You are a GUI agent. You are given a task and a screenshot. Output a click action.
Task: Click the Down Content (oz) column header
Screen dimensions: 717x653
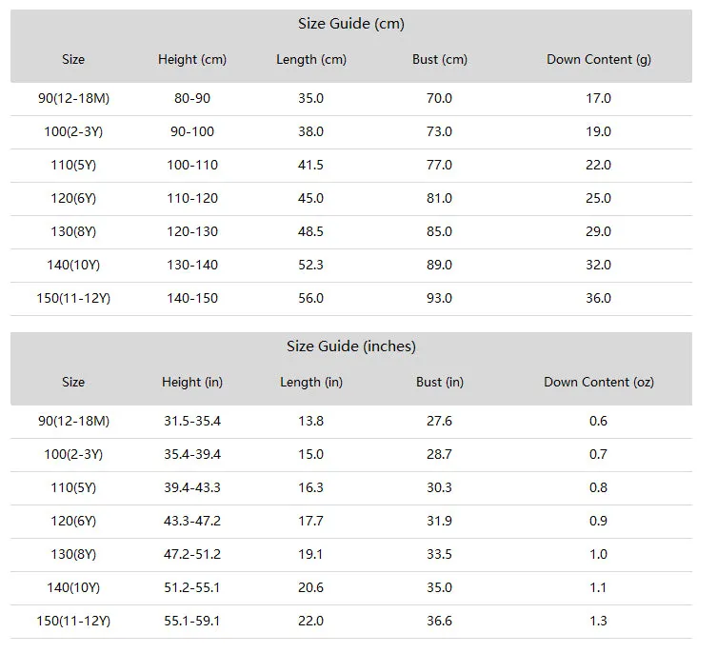click(x=599, y=383)
